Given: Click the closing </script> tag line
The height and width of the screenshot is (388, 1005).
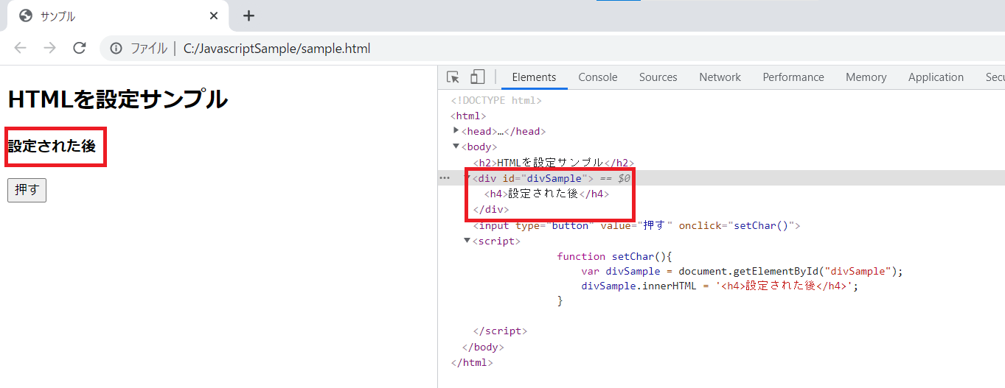Looking at the screenshot, I should tap(500, 331).
